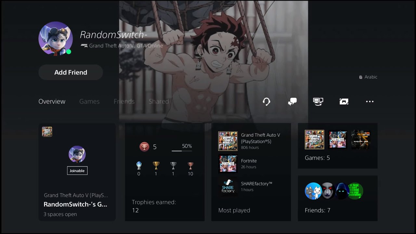This screenshot has height=234, width=416.
Task: Click the platinum trophy icon
Action: click(139, 166)
